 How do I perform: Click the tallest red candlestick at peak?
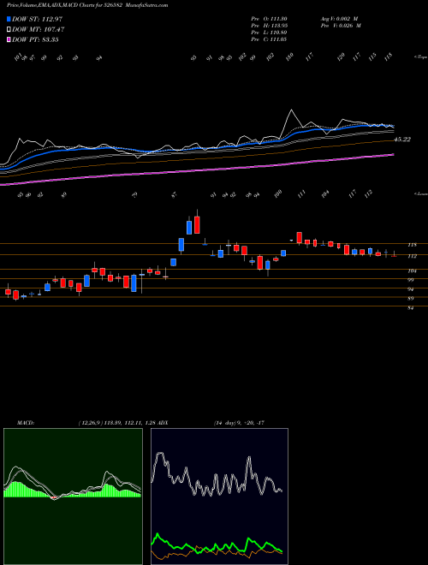coord(197,225)
